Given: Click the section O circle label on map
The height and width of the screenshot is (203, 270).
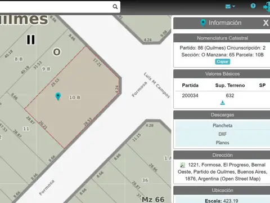Looking at the screenshot, I should click(57, 52).
